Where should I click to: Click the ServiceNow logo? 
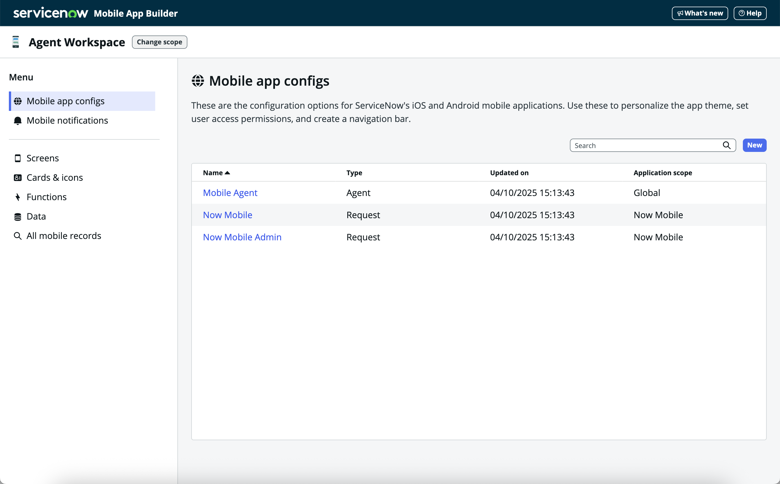(50, 13)
